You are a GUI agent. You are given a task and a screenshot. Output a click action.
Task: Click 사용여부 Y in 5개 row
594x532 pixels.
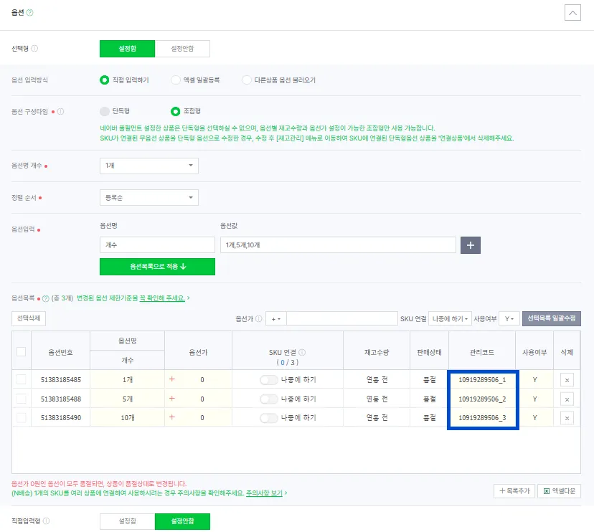click(x=534, y=399)
